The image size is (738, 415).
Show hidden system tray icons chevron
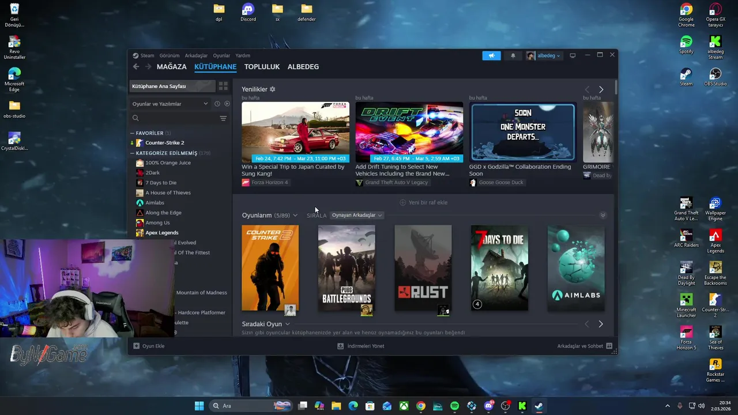668,406
